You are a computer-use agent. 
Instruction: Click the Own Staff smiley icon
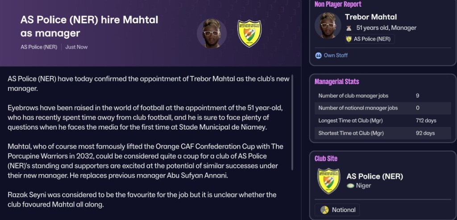click(318, 55)
